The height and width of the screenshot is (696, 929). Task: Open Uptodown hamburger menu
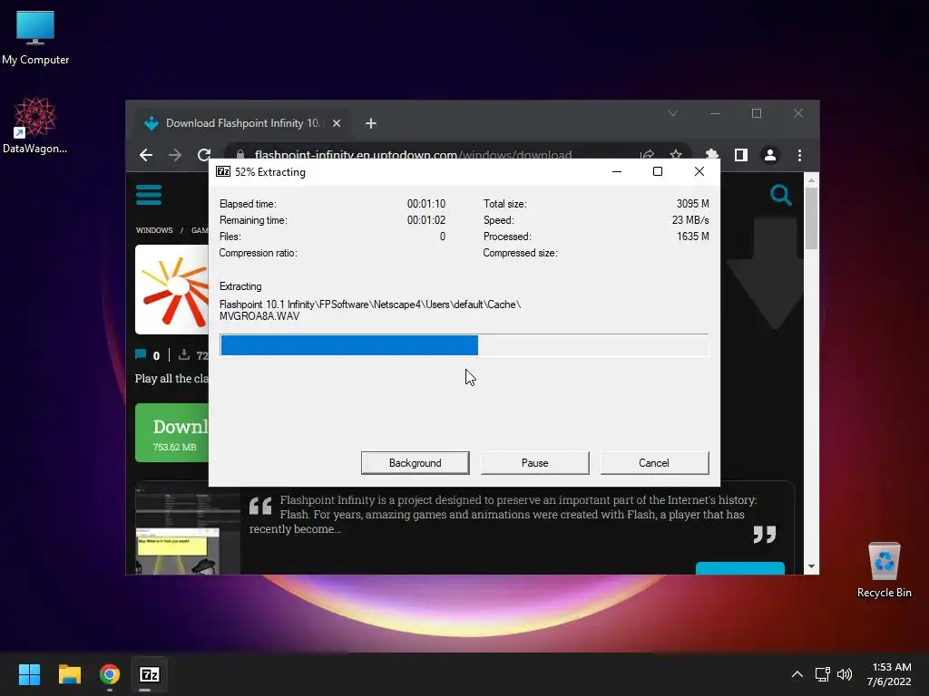pyautogui.click(x=149, y=195)
